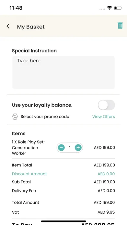Increase quantity with the plus button
The image size is (127, 225).
point(78,147)
